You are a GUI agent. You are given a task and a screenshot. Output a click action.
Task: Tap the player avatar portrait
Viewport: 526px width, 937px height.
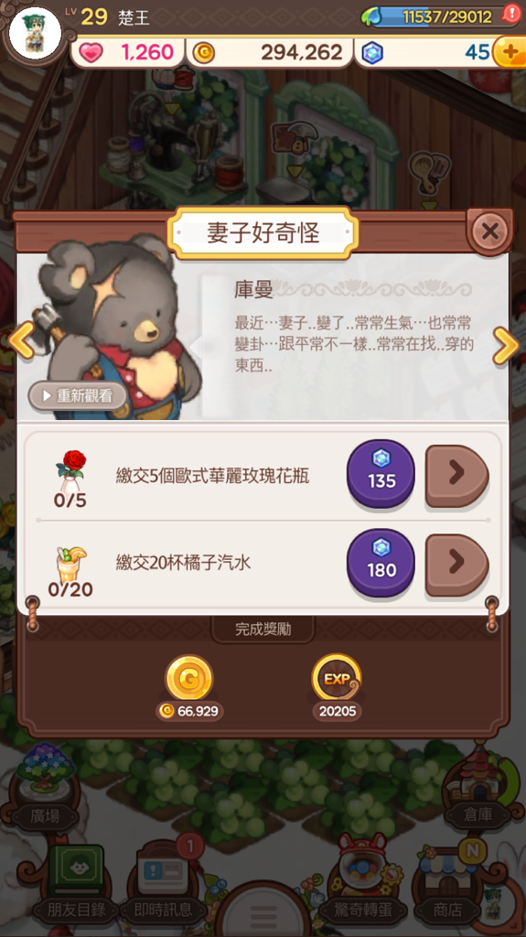tap(36, 33)
